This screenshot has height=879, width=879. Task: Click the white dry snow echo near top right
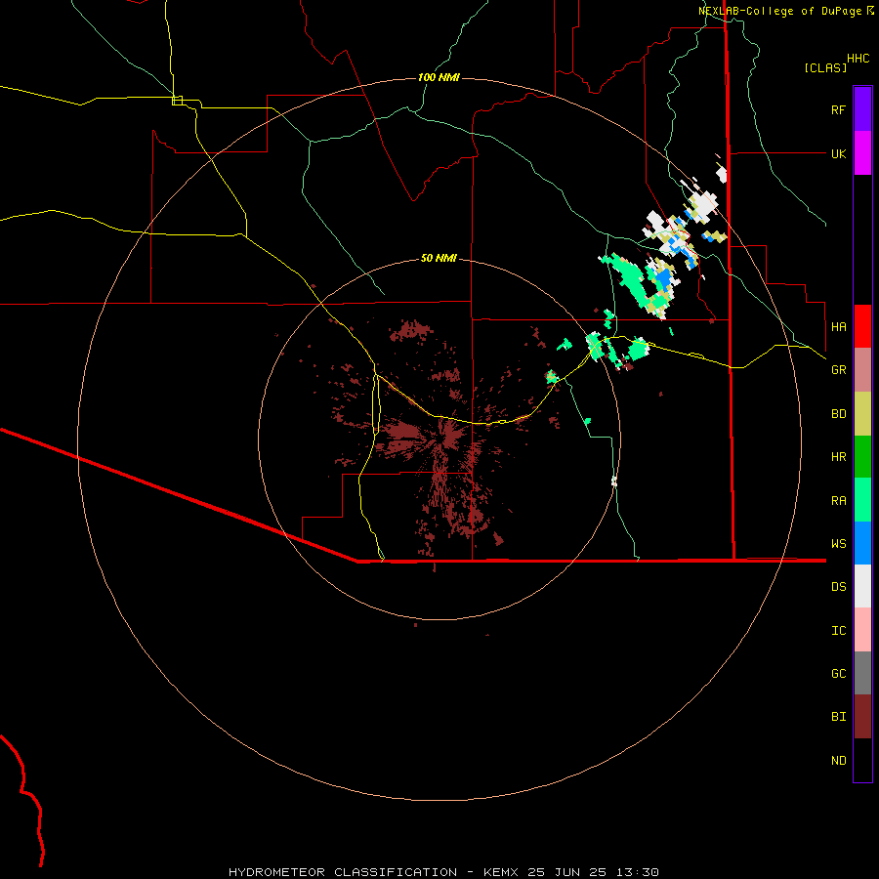[702, 206]
